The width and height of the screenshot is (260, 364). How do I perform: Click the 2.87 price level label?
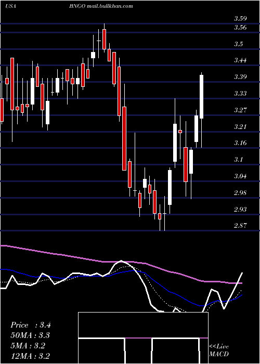click(x=240, y=225)
